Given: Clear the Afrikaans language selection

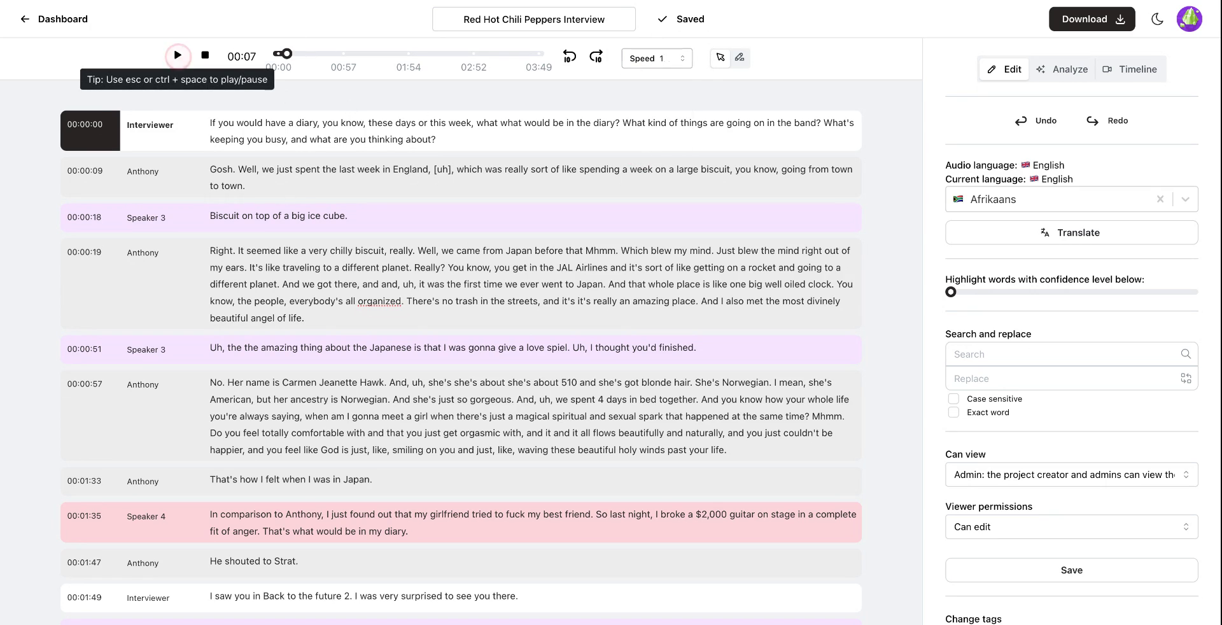Looking at the screenshot, I should pyautogui.click(x=1160, y=199).
